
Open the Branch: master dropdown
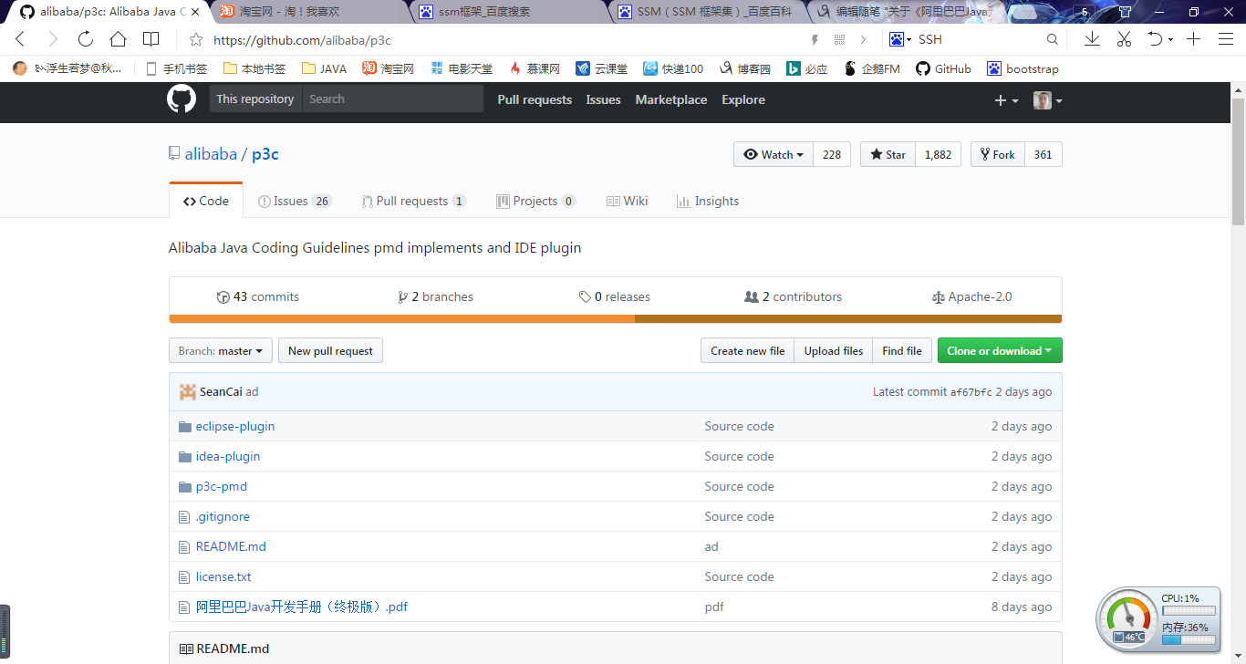(x=220, y=351)
